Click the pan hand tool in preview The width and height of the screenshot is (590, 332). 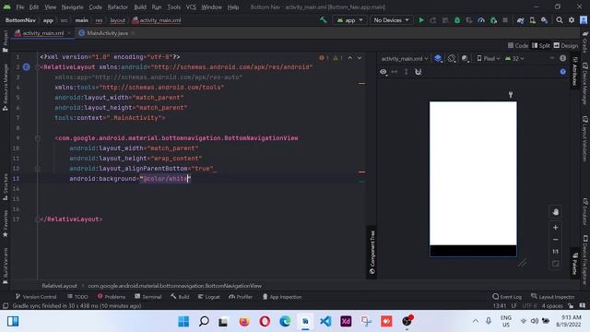555,212
